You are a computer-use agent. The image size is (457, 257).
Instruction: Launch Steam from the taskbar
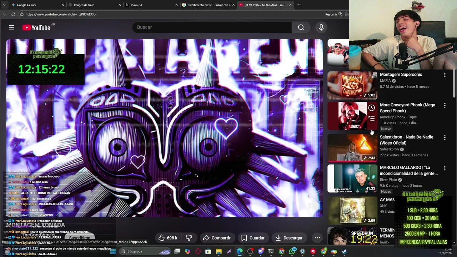pyautogui.click(x=344, y=251)
